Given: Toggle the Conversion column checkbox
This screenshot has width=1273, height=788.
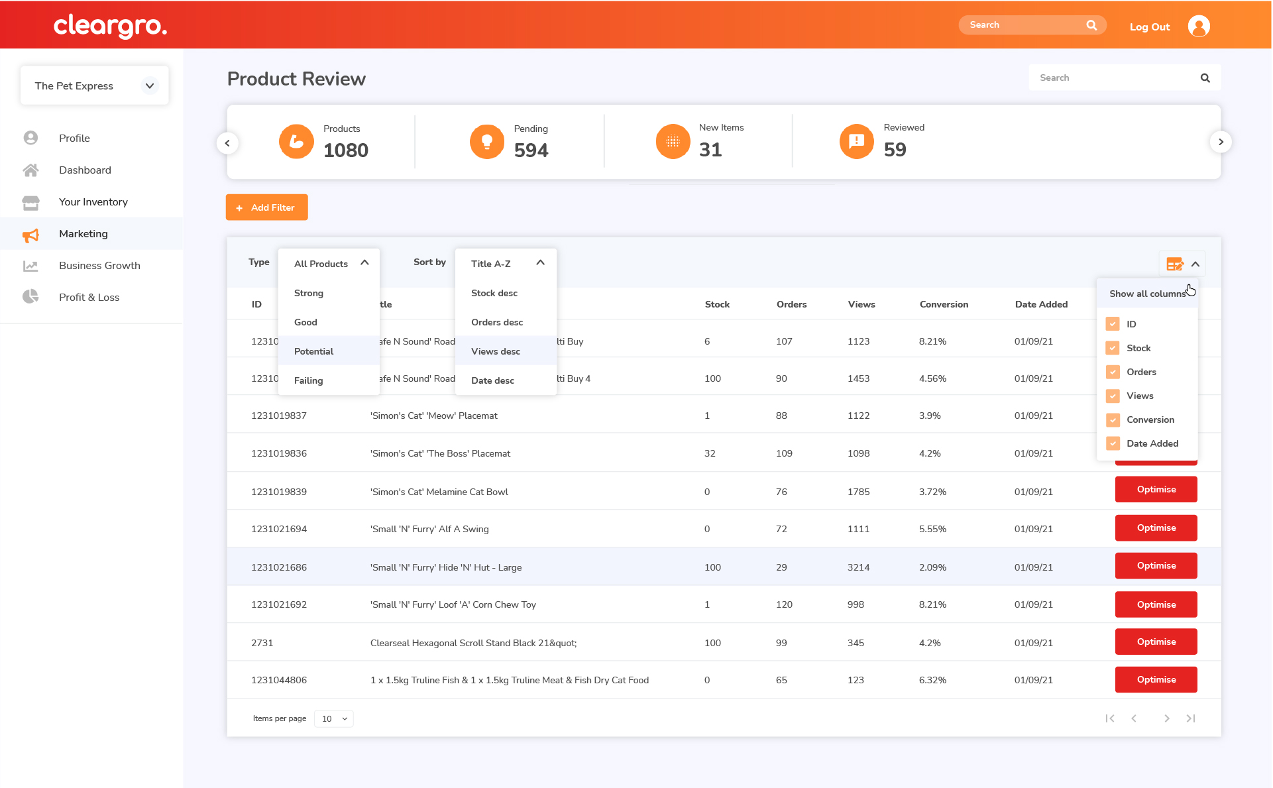Looking at the screenshot, I should point(1113,420).
